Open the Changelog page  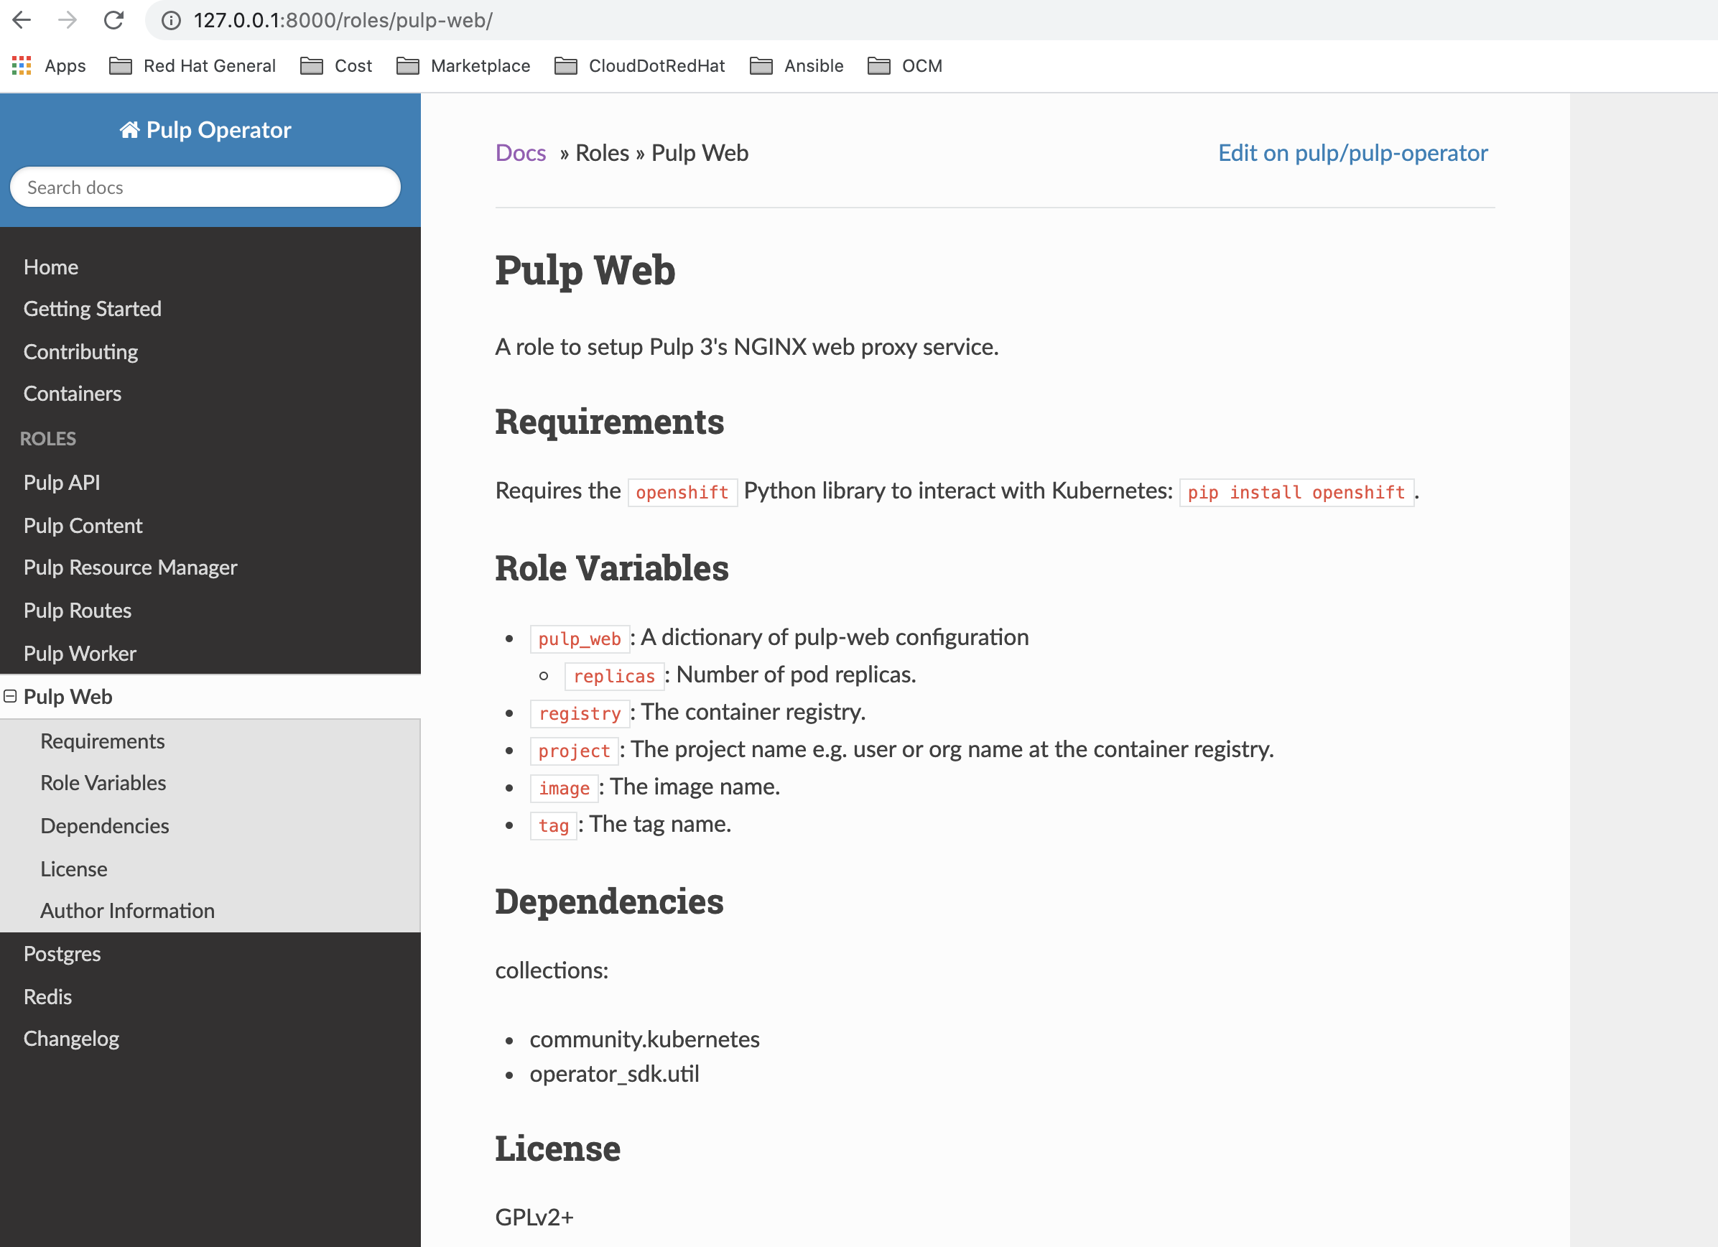click(71, 1039)
